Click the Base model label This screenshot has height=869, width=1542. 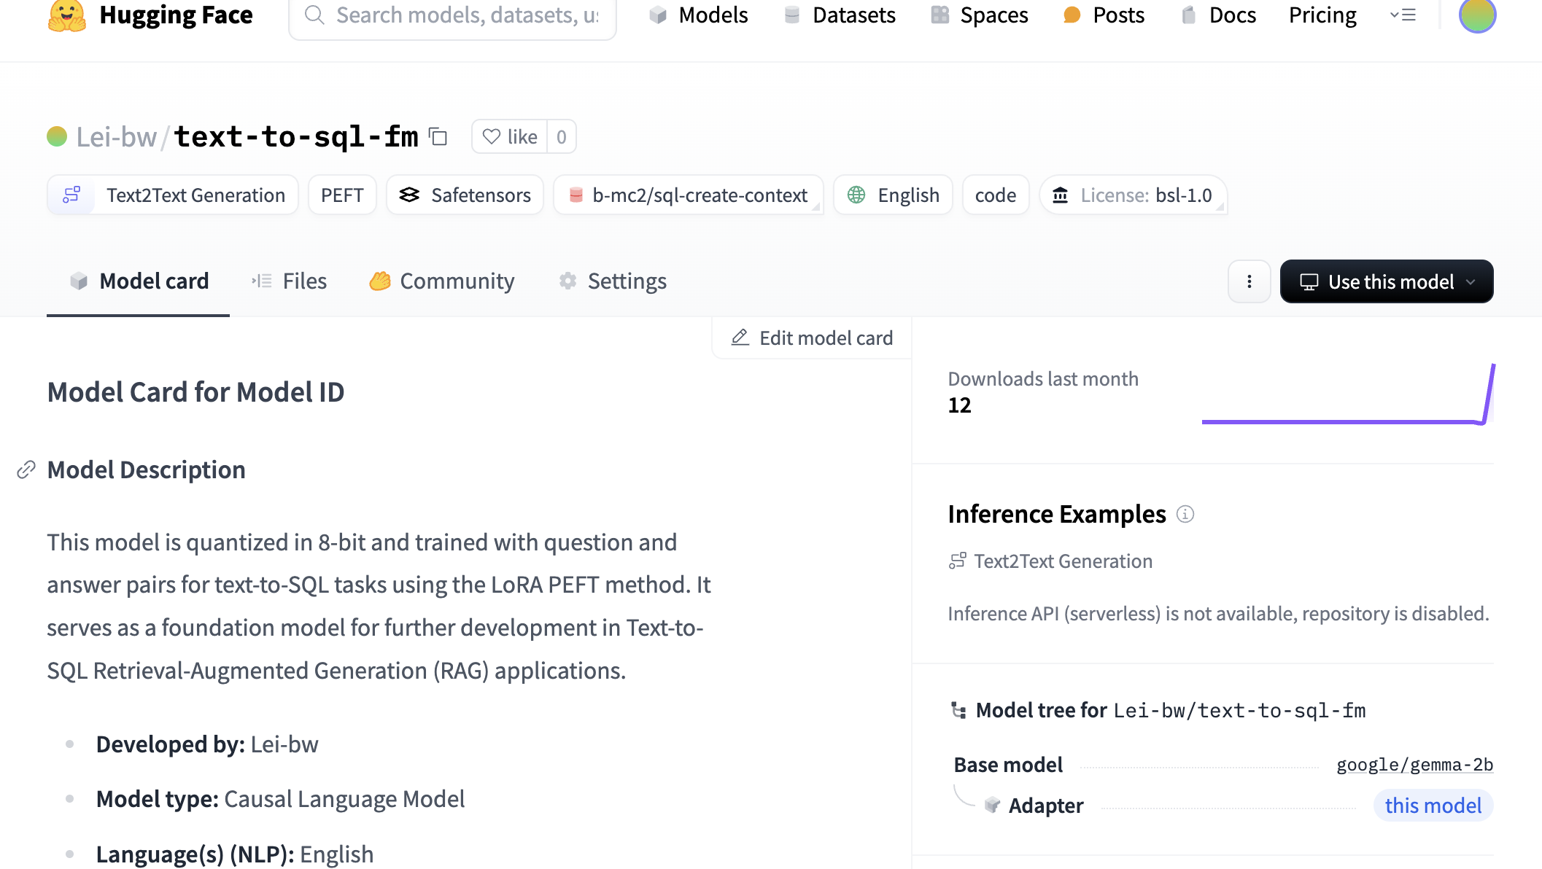point(1008,764)
